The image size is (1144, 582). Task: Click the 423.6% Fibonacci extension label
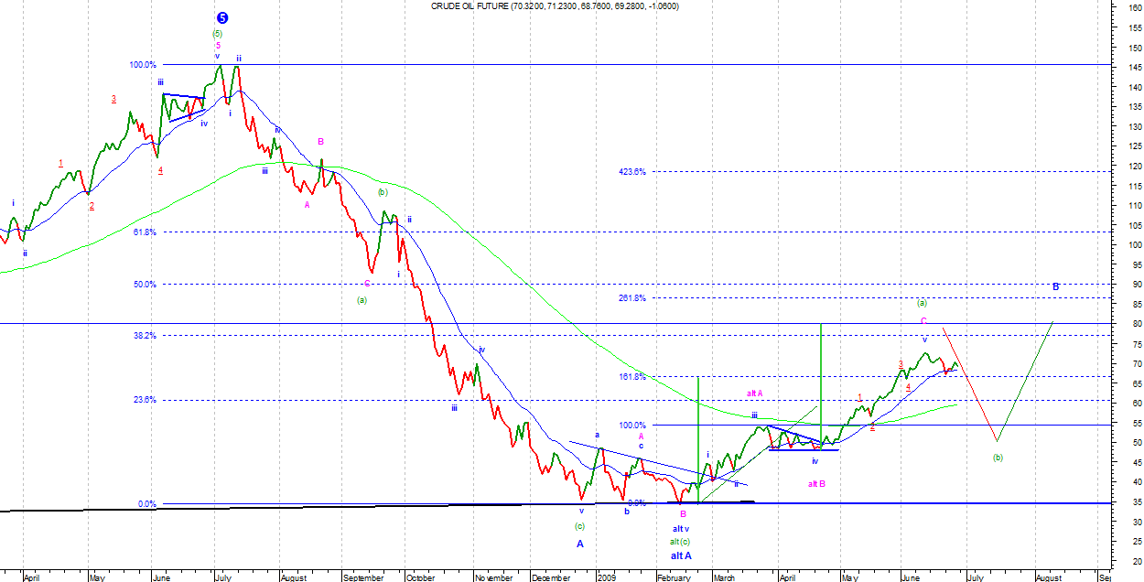(x=632, y=171)
